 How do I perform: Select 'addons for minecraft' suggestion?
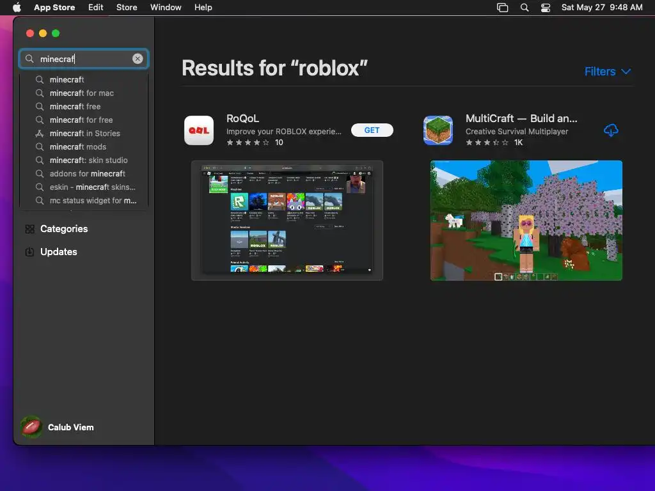pos(84,173)
